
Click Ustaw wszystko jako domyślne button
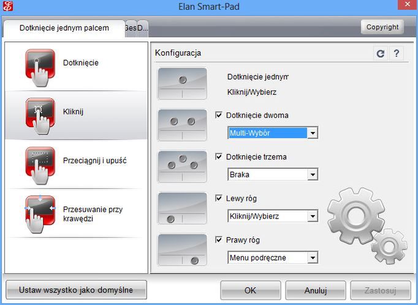coord(76,290)
